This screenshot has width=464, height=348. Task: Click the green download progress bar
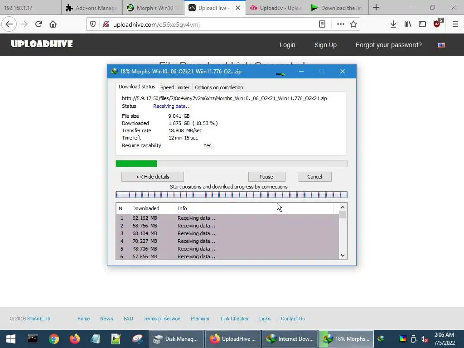(232, 164)
